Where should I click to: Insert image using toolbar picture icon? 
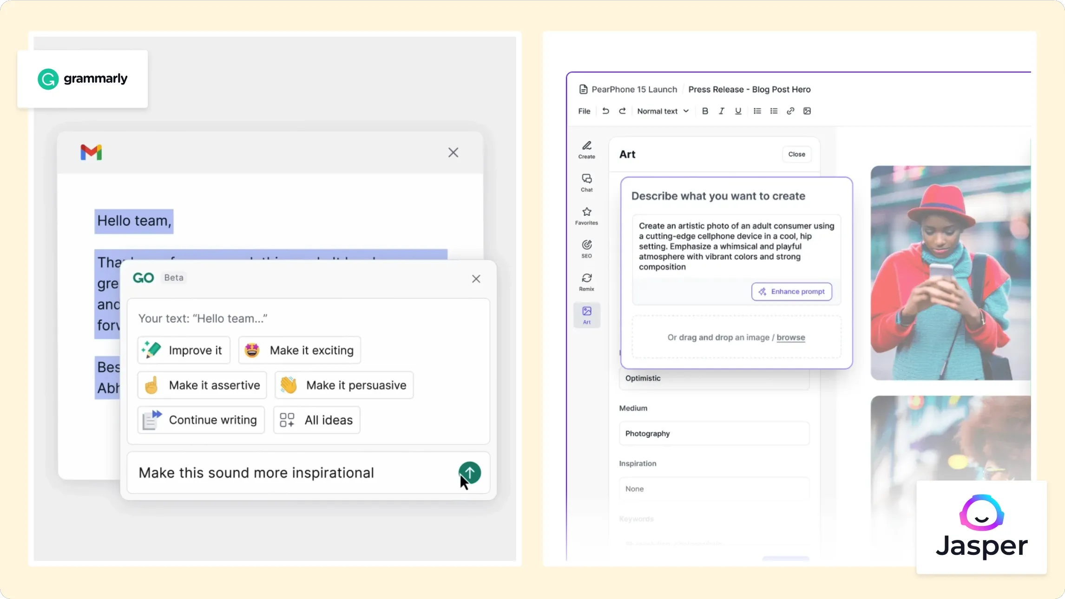807,111
